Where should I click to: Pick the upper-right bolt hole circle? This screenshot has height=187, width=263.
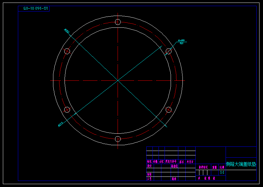click(x=168, y=51)
